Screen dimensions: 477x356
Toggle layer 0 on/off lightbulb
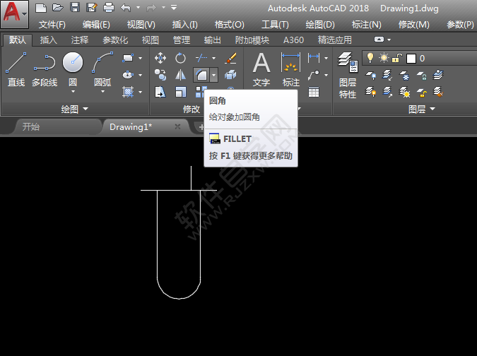pyautogui.click(x=370, y=58)
